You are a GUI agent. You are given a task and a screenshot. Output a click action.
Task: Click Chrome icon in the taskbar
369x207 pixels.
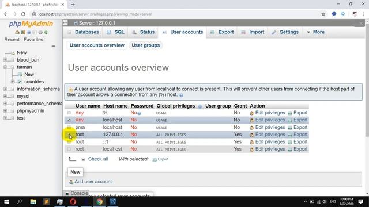click(x=100, y=202)
